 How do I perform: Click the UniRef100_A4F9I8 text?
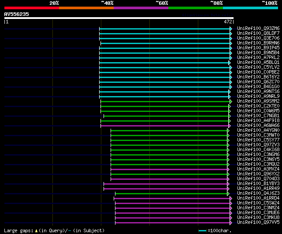(258, 121)
